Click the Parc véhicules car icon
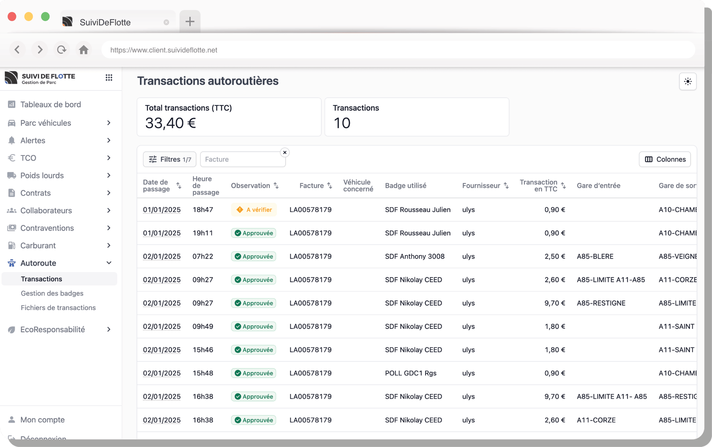The height and width of the screenshot is (447, 712). click(12, 123)
